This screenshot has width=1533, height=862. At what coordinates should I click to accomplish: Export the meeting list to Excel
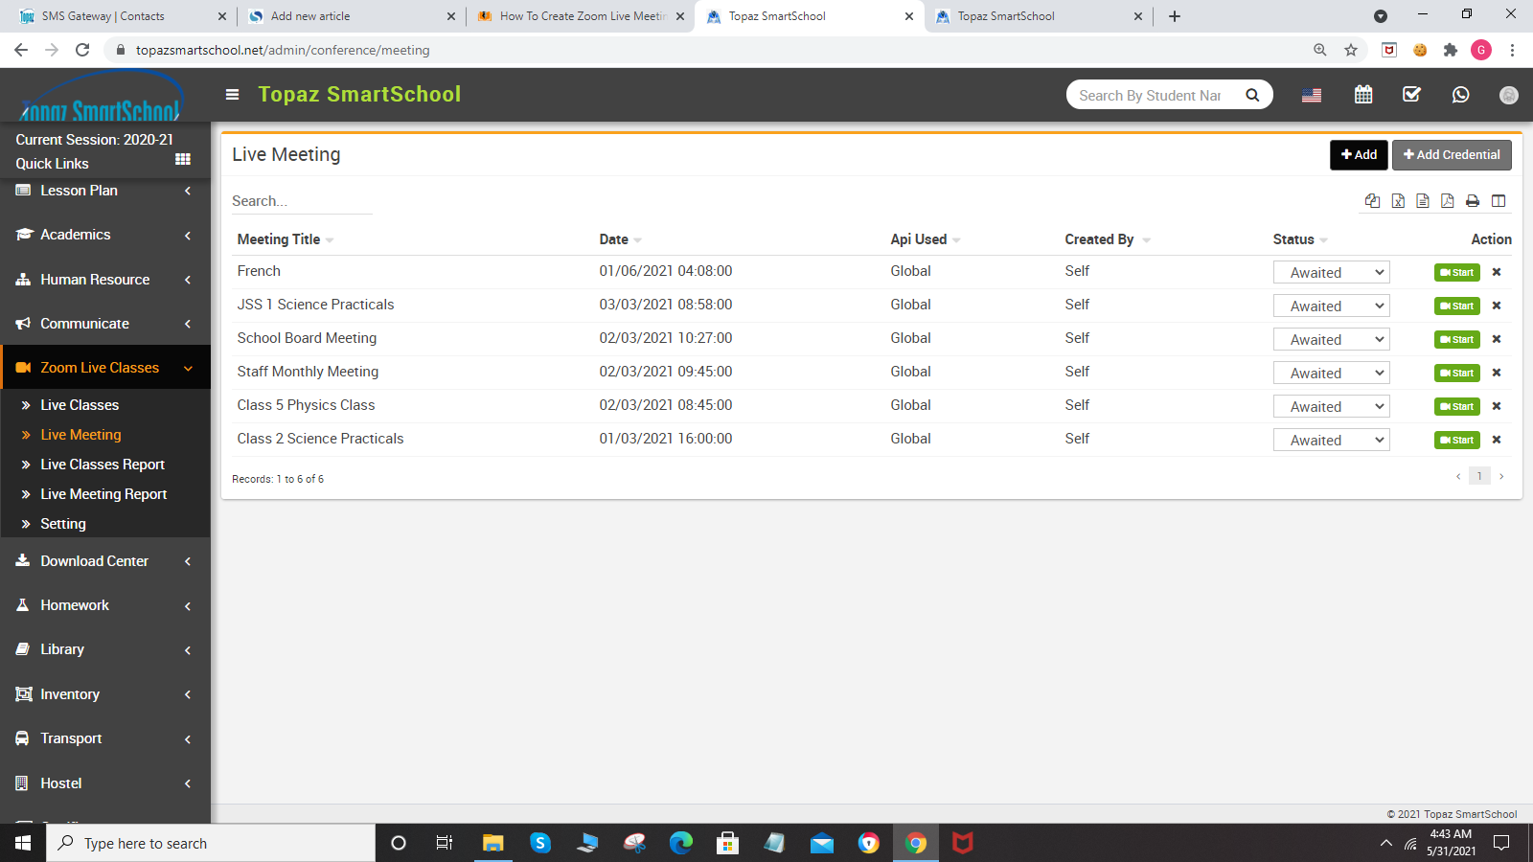coord(1398,201)
